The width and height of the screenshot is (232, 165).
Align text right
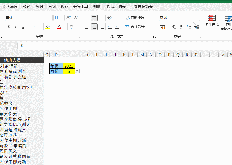coord(102,27)
